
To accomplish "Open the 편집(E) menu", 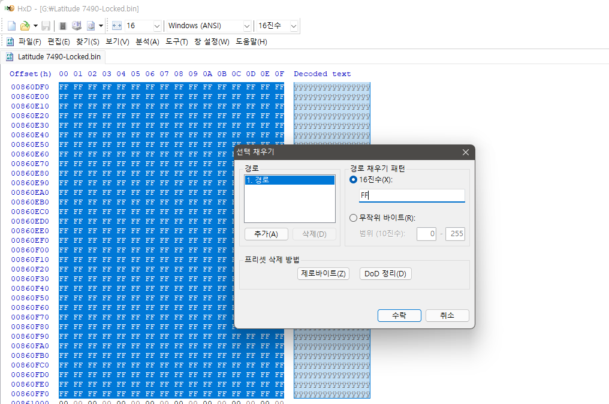I will pos(59,42).
